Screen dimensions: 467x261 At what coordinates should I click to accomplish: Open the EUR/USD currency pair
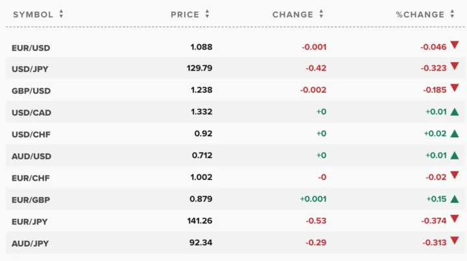31,48
